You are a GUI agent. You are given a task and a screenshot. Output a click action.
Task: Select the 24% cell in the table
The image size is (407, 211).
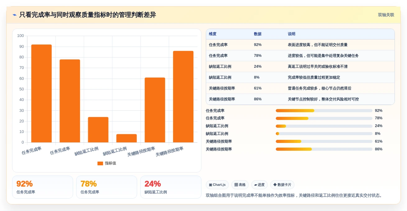coord(258,67)
